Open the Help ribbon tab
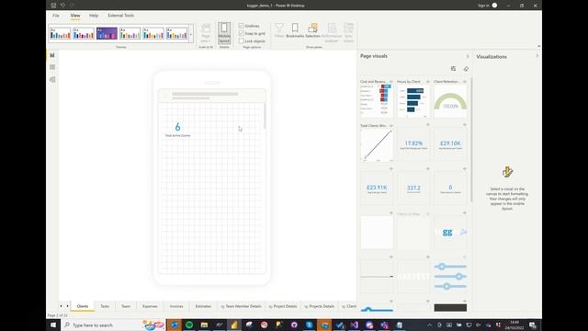The width and height of the screenshot is (588, 331). [94, 16]
